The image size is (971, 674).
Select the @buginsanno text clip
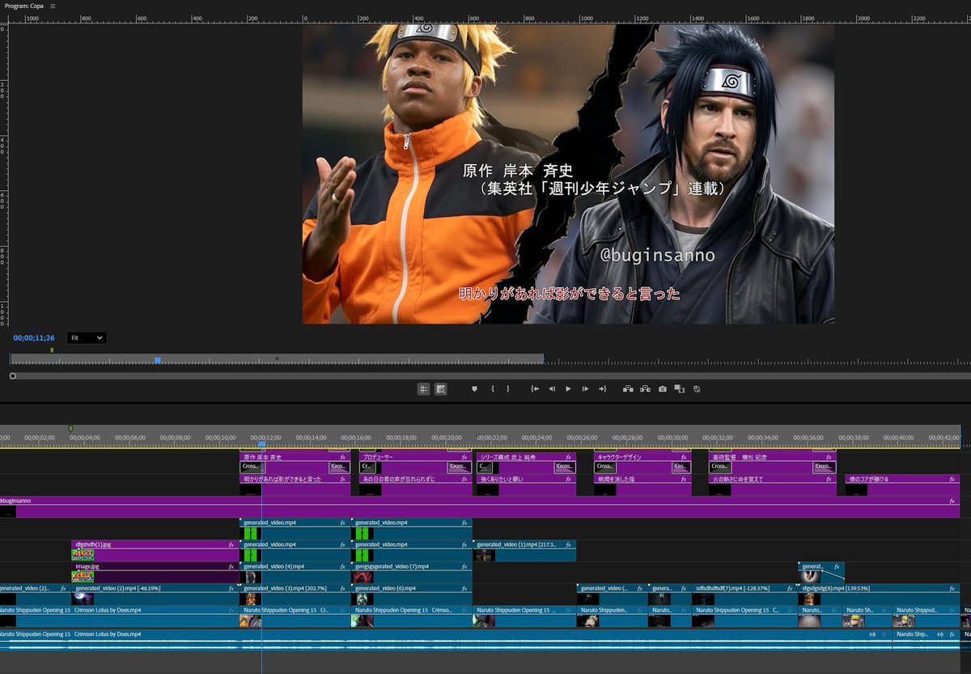(x=479, y=507)
